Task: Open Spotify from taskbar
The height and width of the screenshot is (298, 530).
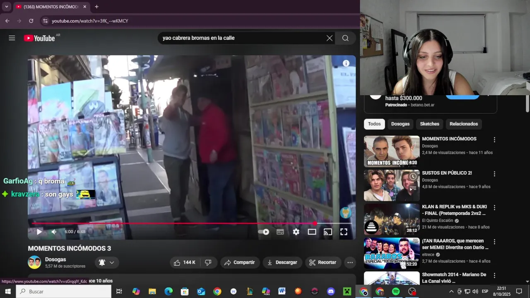Action: tap(396, 291)
